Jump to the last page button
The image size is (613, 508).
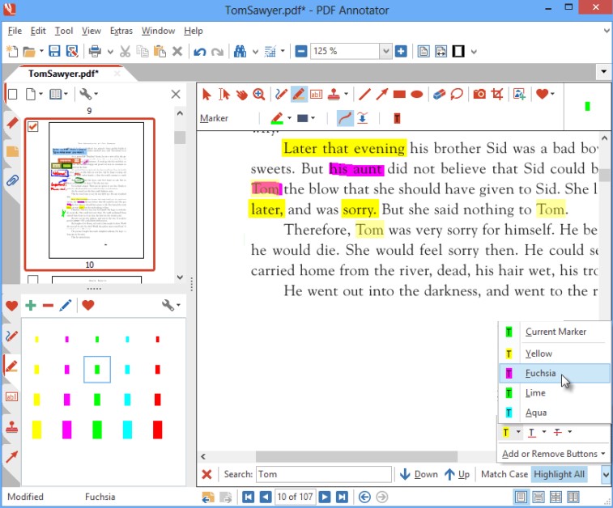coord(342,497)
